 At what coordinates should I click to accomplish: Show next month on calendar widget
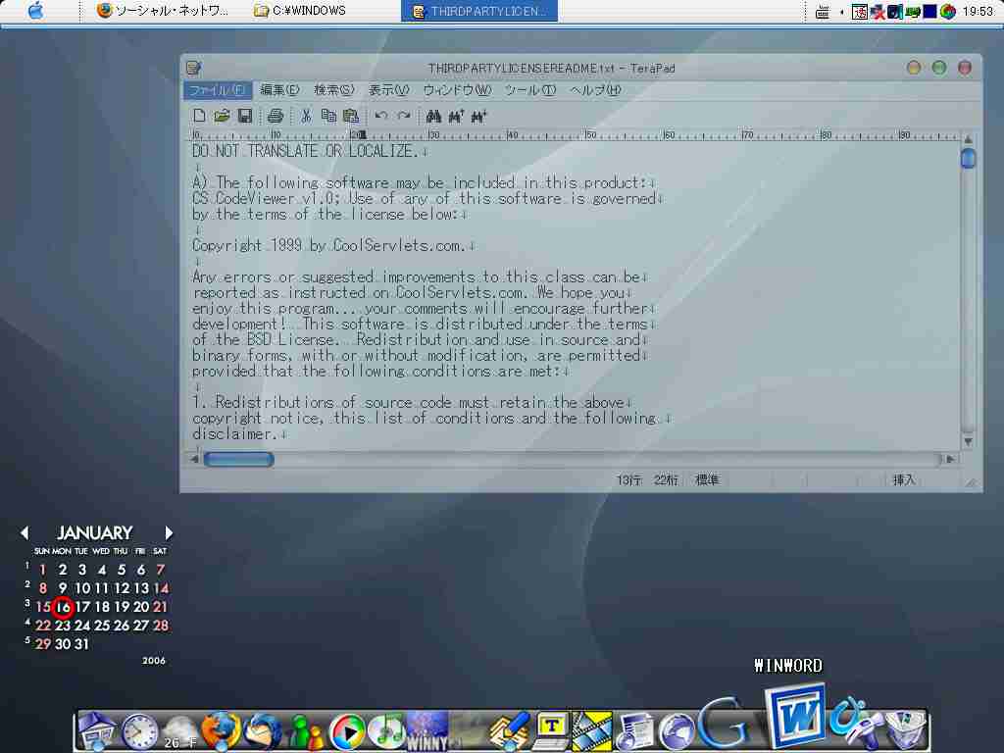[x=169, y=532]
